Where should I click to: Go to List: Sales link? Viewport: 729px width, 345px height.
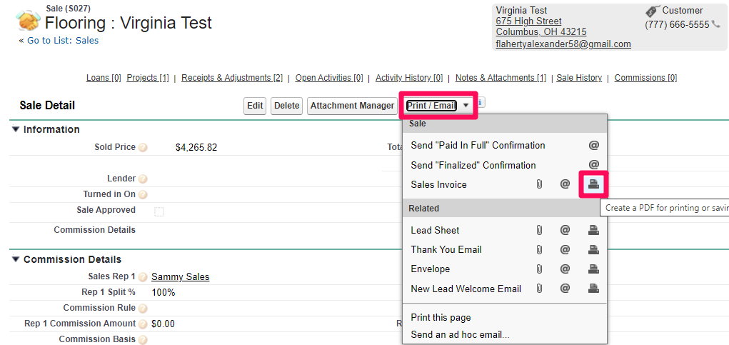[63, 41]
